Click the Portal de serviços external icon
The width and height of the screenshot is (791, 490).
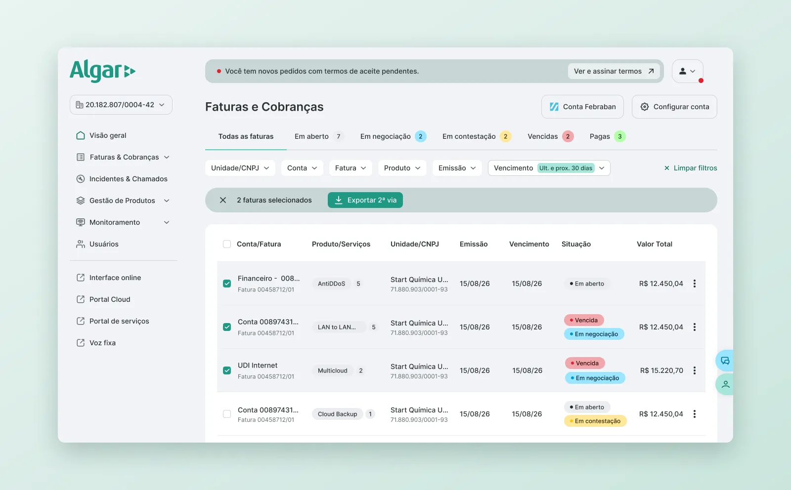[x=81, y=321]
